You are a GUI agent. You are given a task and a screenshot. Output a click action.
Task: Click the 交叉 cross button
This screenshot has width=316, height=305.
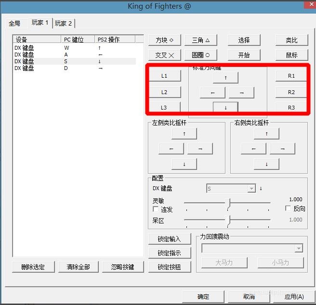tap(164, 55)
